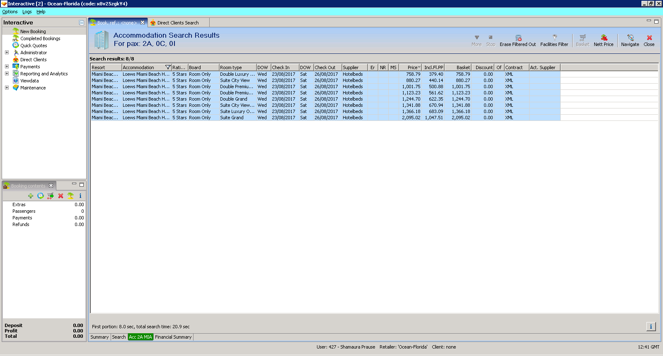Select the Book. ref. <none> tab
The image size is (663, 356).
coord(117,23)
